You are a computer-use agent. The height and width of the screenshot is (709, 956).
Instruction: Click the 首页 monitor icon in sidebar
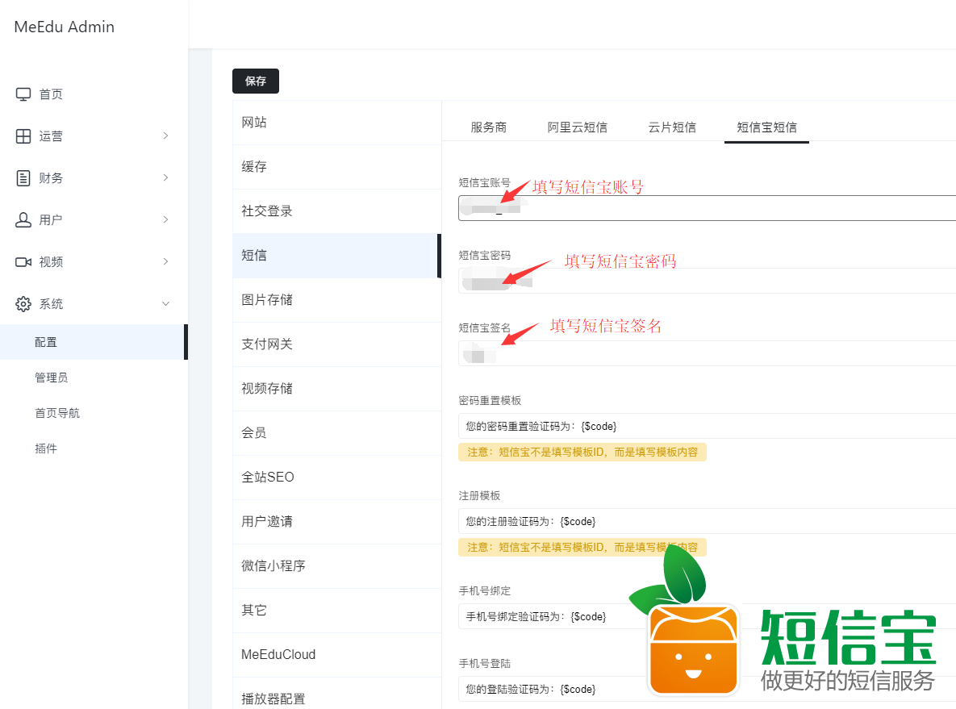point(23,94)
